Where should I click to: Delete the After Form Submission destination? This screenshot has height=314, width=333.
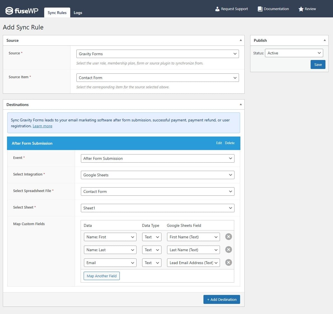tap(229, 143)
